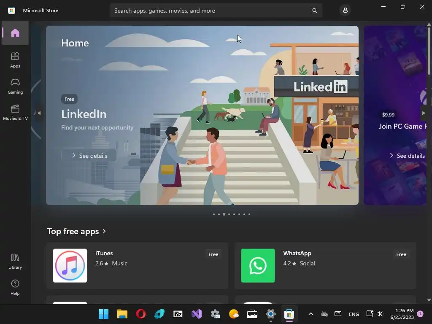Open the Apps section in sidebar
Screen dimensions: 432x324
[x=15, y=60]
